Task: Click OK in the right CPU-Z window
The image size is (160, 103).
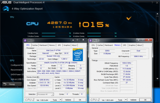Action: [x=145, y=100]
